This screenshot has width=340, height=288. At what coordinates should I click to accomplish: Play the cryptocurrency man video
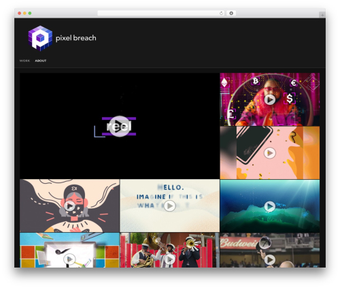[x=270, y=99]
